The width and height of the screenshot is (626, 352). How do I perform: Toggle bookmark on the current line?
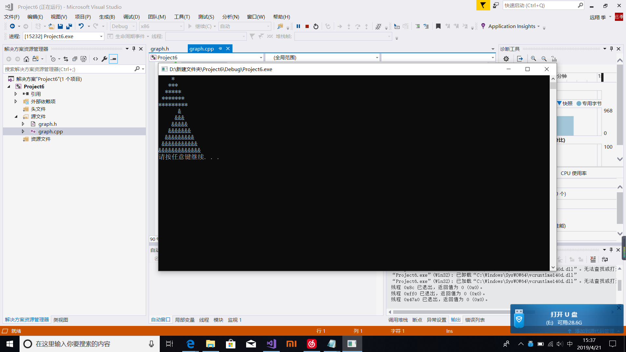[438, 26]
